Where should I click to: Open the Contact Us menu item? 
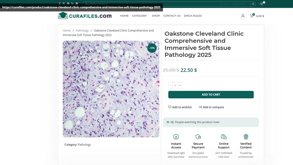point(172,16)
